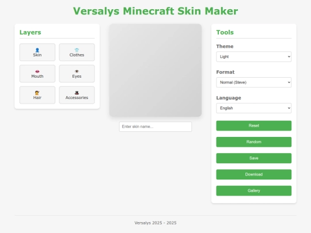Image resolution: width=311 pixels, height=233 pixels.
Task: Click the Language label
Action: (229, 98)
